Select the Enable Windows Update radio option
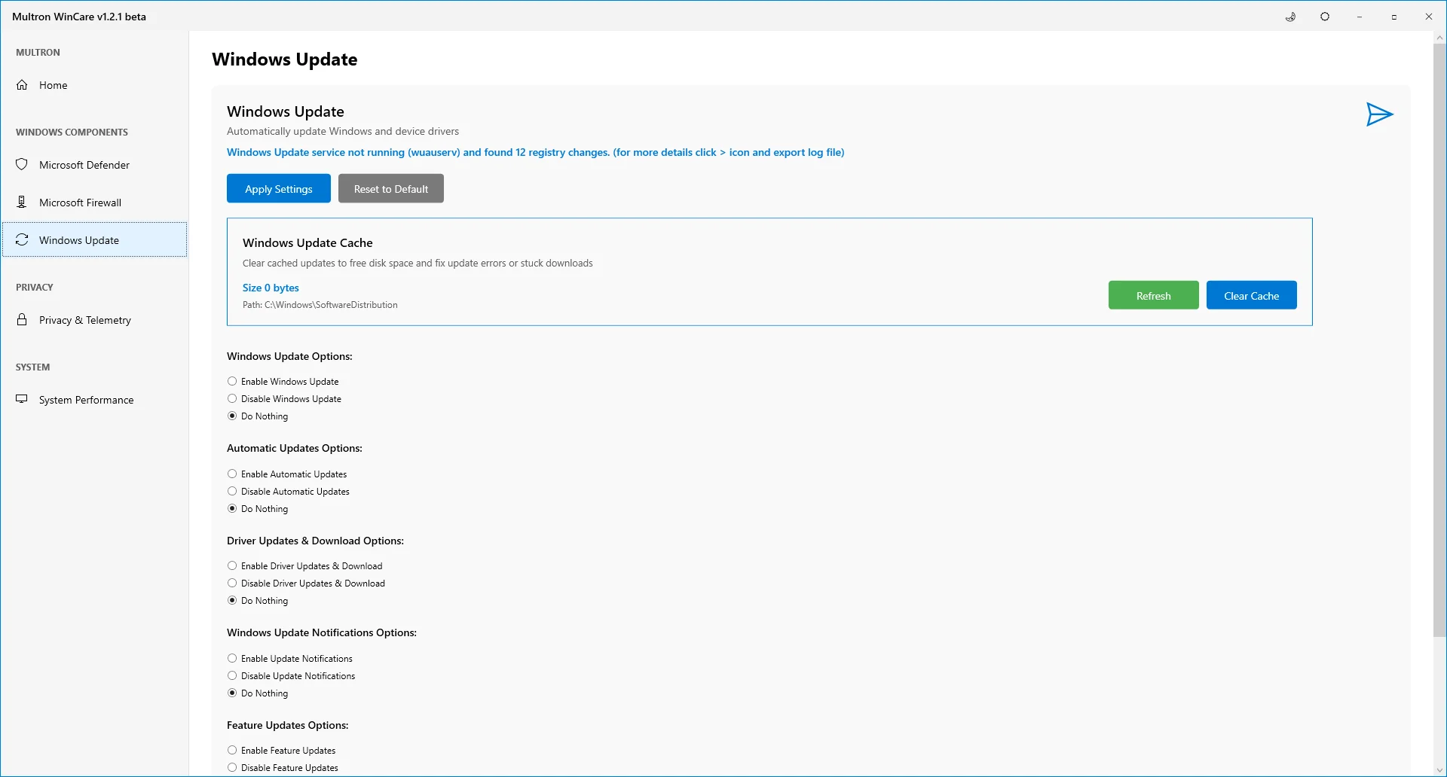 (x=232, y=382)
